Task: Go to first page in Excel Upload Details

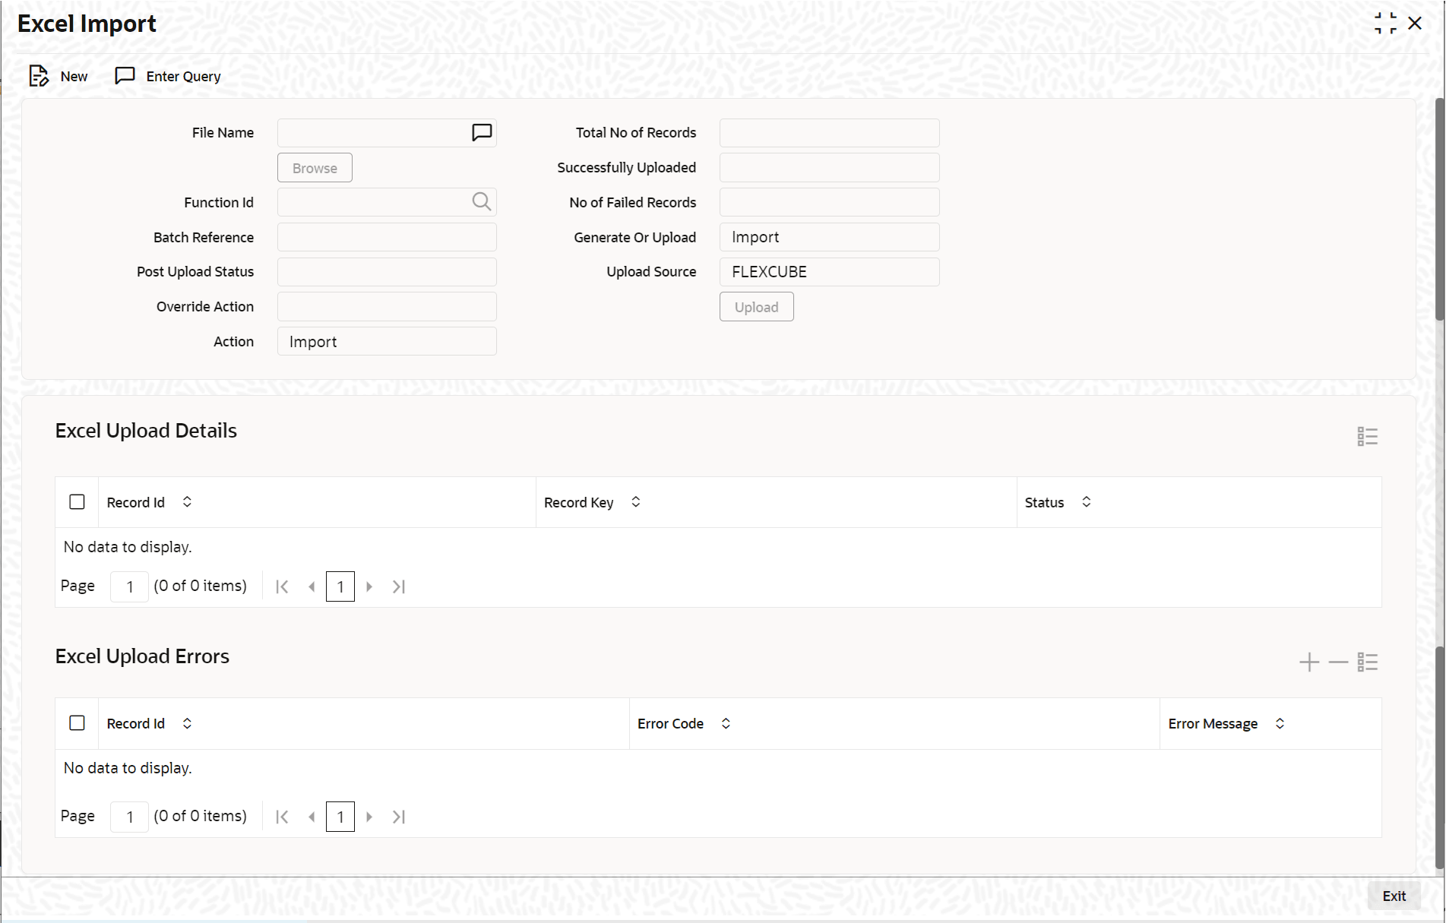Action: point(282,586)
